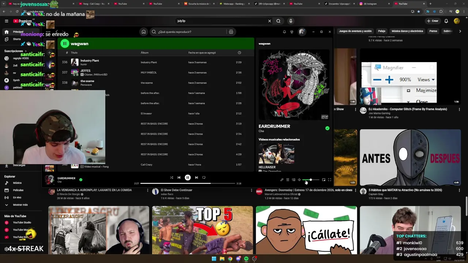Screen dimensions: 468x263
Task: Sort the playlist by the Álbum column
Action: click(x=145, y=53)
